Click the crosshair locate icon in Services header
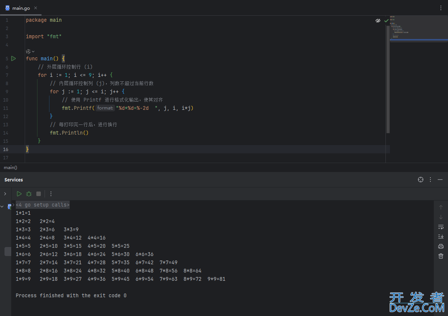Image resolution: width=448 pixels, height=316 pixels. [x=421, y=180]
